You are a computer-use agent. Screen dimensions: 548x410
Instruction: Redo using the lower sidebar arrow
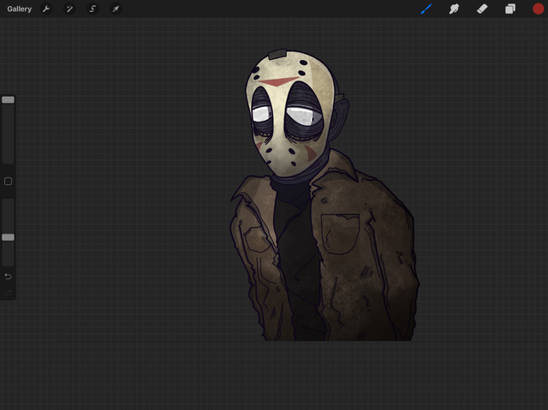(x=9, y=292)
